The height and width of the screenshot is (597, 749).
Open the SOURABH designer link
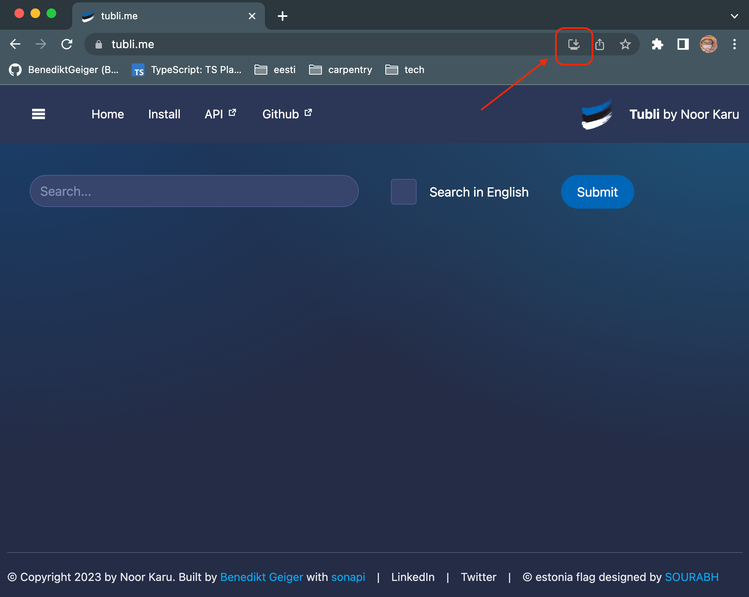[692, 577]
